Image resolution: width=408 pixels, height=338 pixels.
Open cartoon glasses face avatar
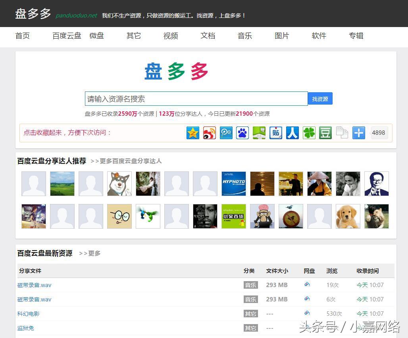pos(119,216)
